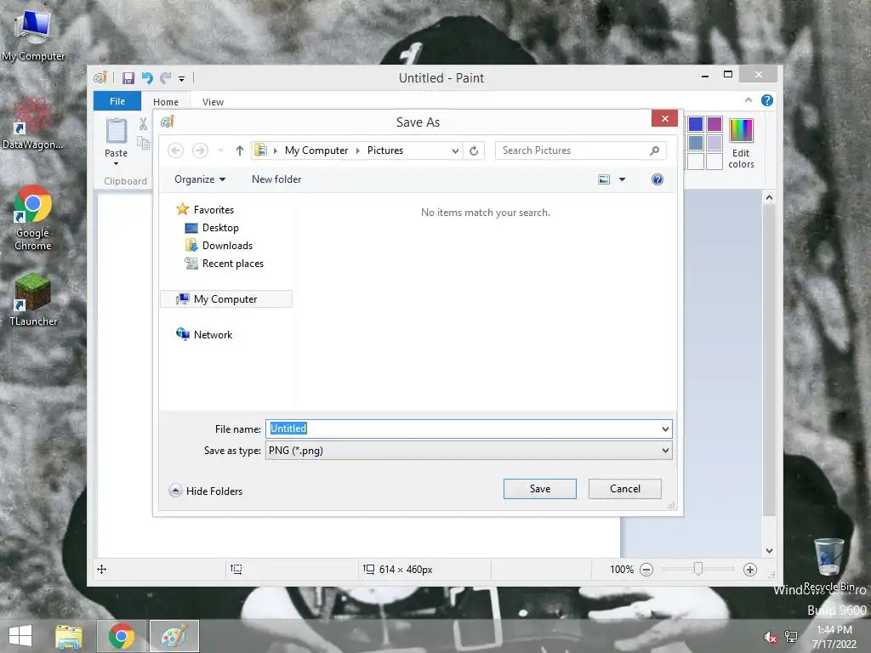Click the Search Pictures field
This screenshot has height=653, width=871.
(x=580, y=150)
